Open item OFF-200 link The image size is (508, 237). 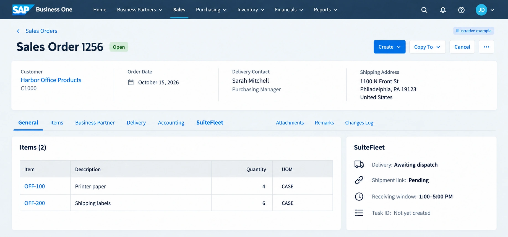[x=35, y=203]
